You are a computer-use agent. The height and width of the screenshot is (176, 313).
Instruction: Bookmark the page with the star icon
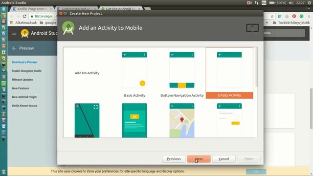point(272,16)
